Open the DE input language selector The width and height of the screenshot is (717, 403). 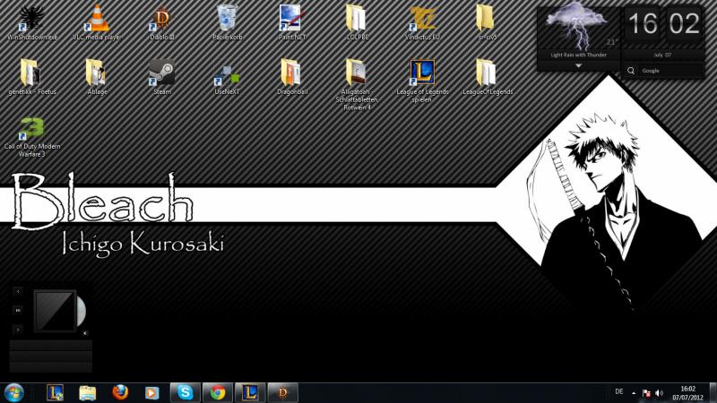coord(619,392)
